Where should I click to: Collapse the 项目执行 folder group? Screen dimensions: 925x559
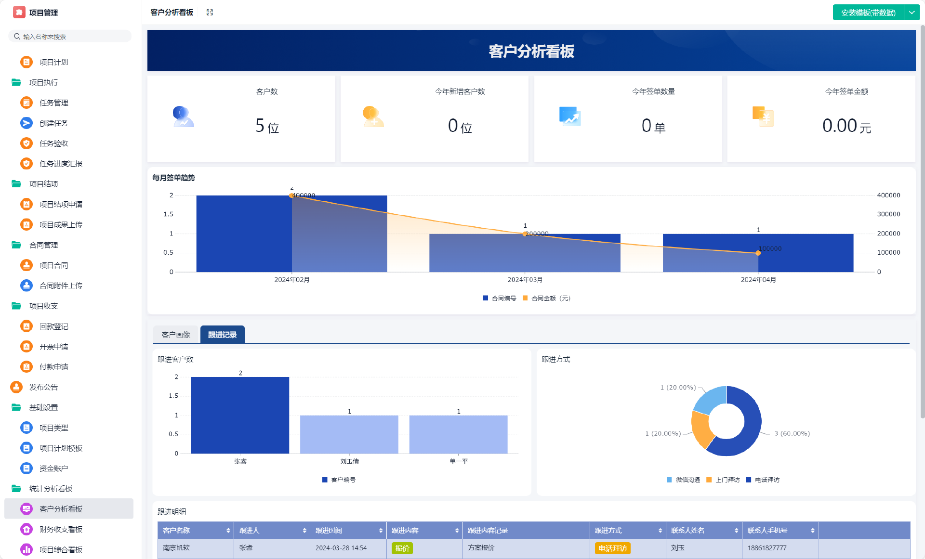point(43,82)
